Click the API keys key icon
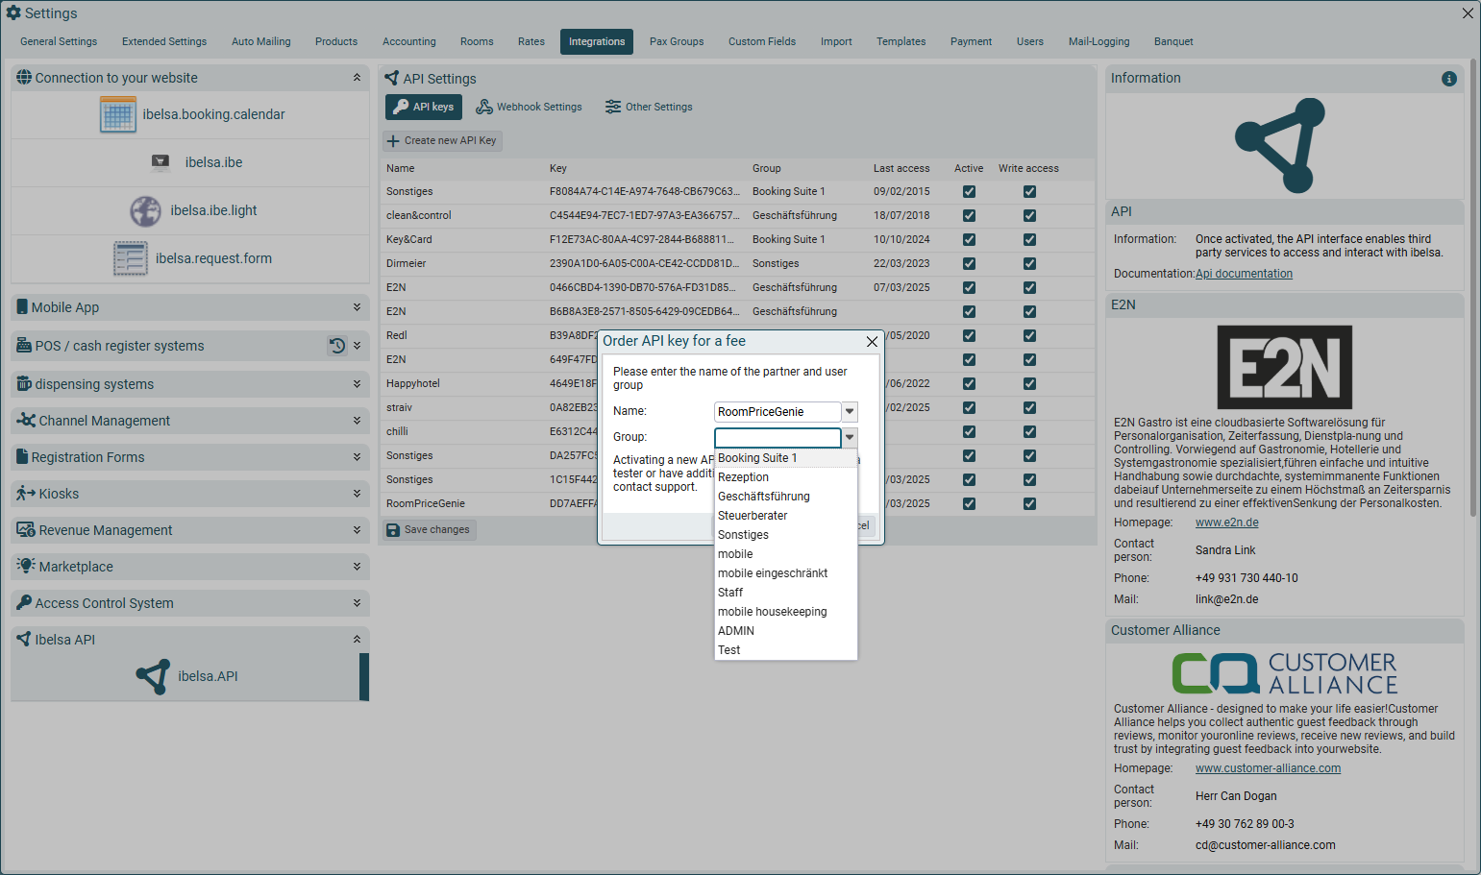The height and width of the screenshot is (875, 1481). tap(402, 107)
